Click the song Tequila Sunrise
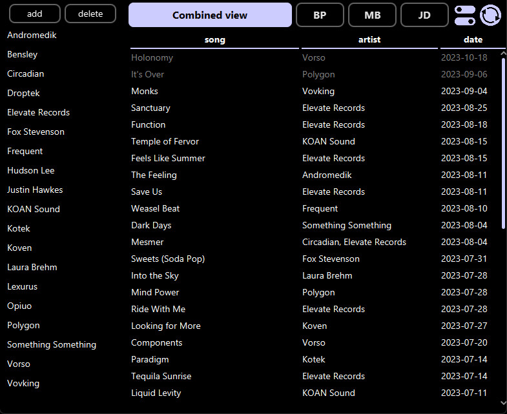Image resolution: width=507 pixels, height=414 pixels. pos(161,377)
